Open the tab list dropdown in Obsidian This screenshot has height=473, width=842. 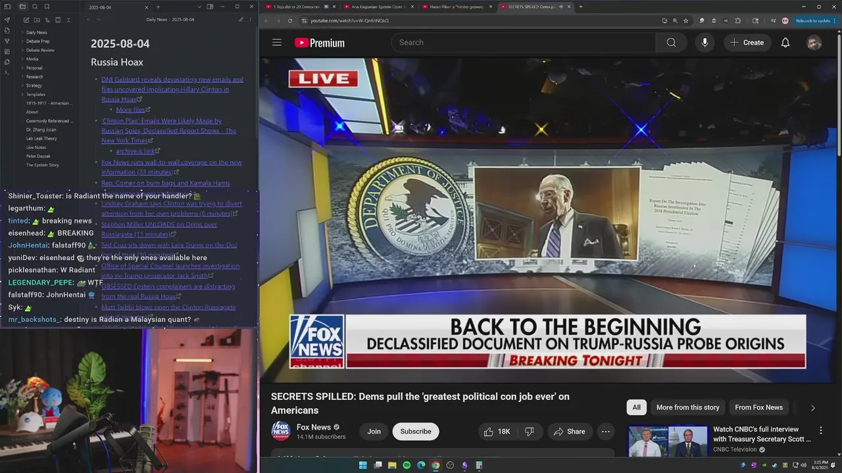(199, 7)
